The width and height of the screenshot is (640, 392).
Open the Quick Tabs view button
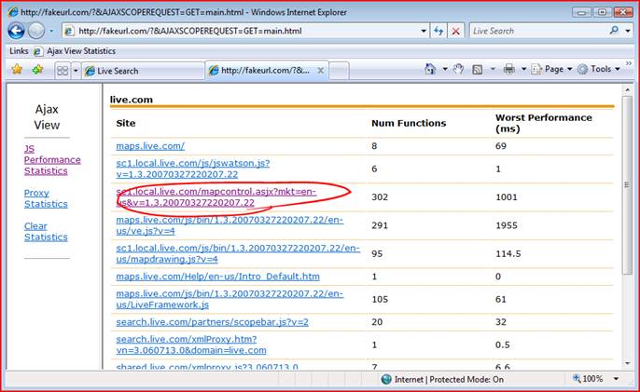[x=63, y=70]
